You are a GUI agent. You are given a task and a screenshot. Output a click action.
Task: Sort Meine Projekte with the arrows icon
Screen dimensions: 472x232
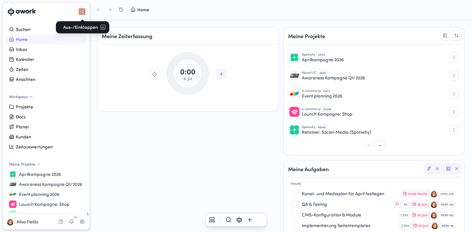pyautogui.click(x=456, y=36)
